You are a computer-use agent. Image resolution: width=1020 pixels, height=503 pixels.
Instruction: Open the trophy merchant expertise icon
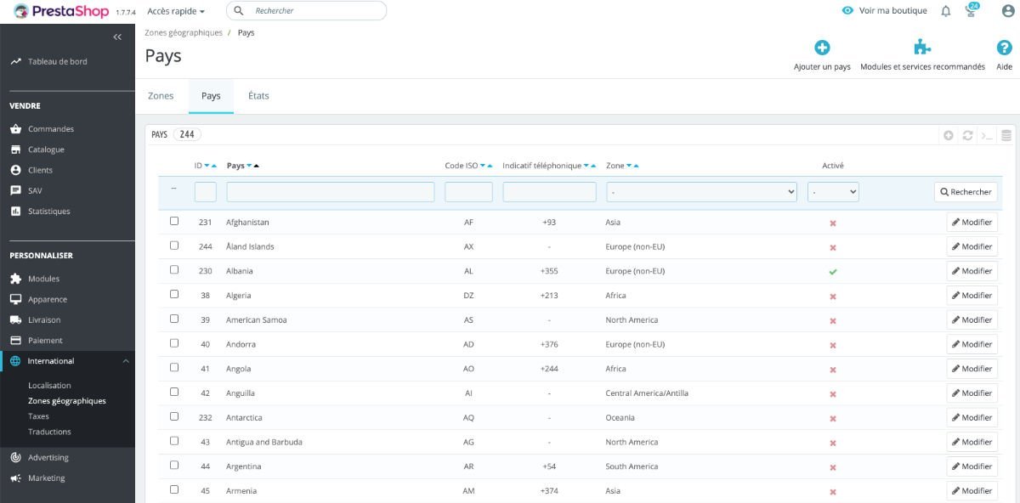pos(970,11)
